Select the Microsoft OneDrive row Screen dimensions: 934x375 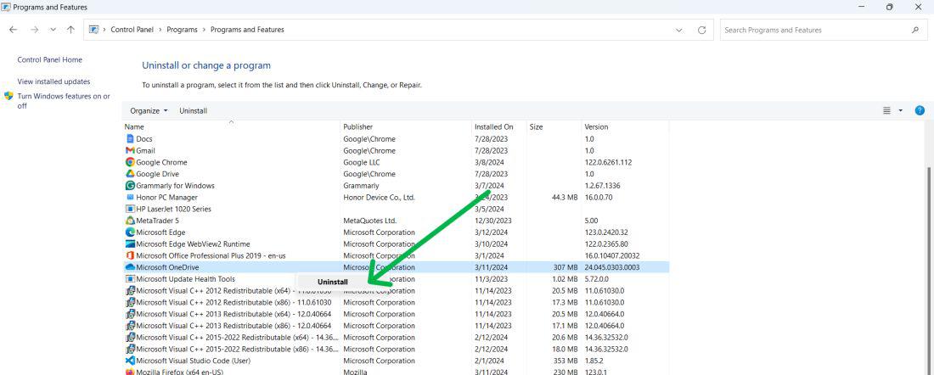click(396, 267)
